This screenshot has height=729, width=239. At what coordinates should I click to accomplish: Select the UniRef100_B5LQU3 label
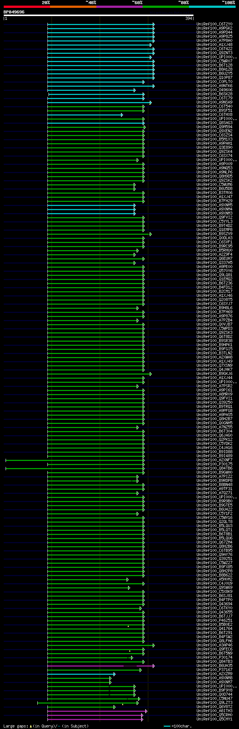214,526
